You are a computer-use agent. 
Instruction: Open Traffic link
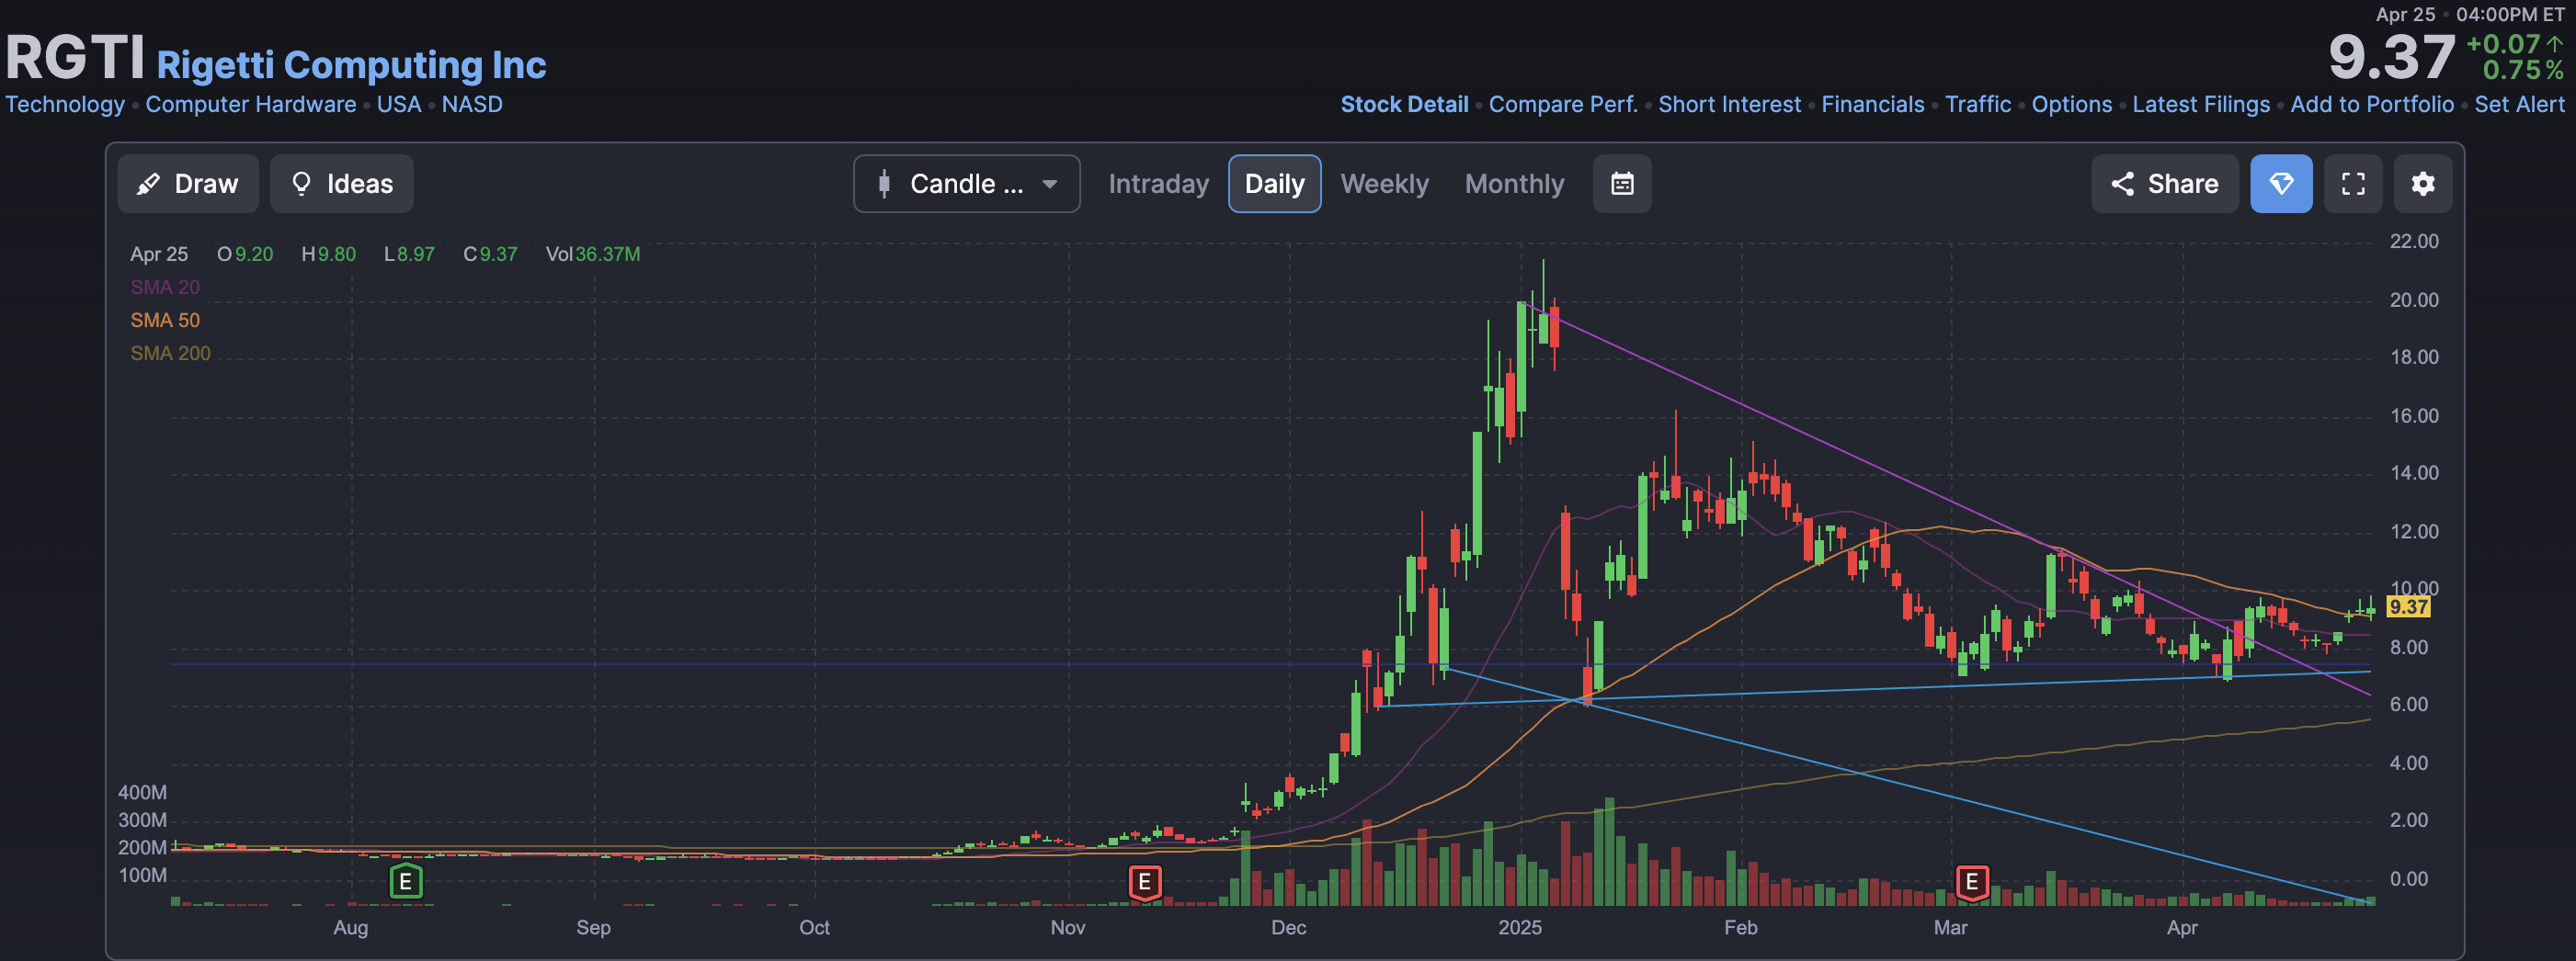[x=1977, y=104]
